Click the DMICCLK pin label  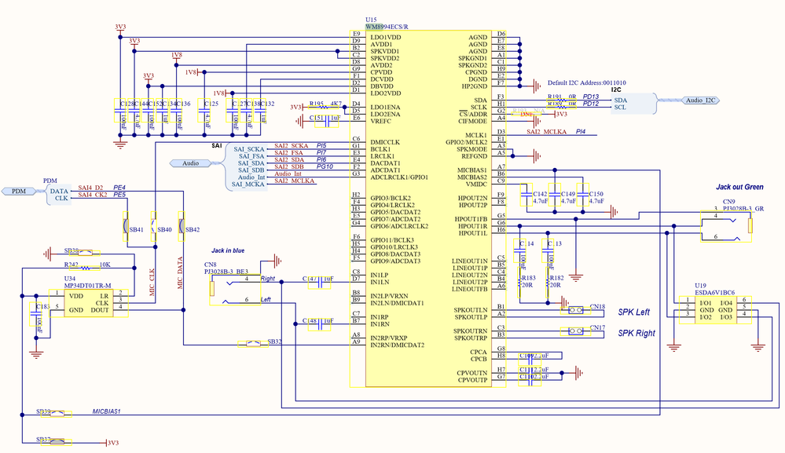click(385, 143)
